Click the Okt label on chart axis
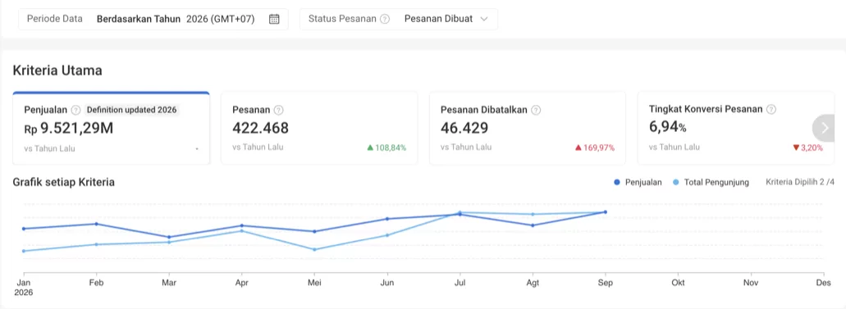This screenshot has width=846, height=309. (678, 283)
